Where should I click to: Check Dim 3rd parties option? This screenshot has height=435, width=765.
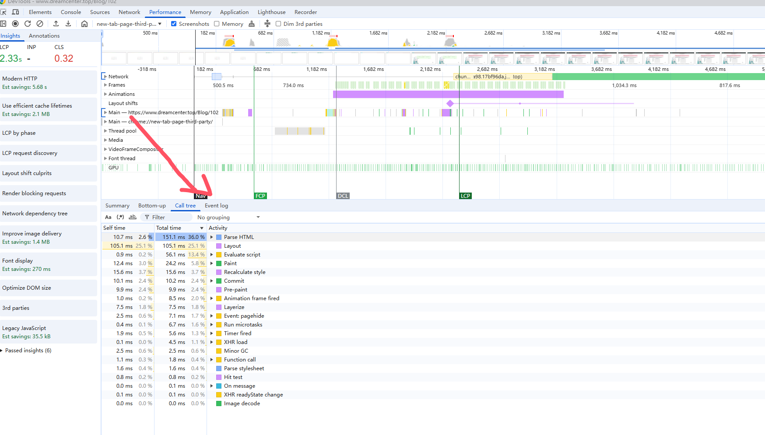(x=278, y=24)
